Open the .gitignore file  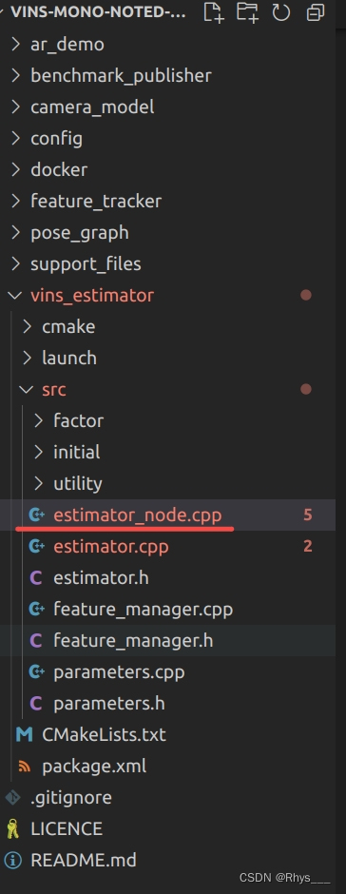point(70,797)
